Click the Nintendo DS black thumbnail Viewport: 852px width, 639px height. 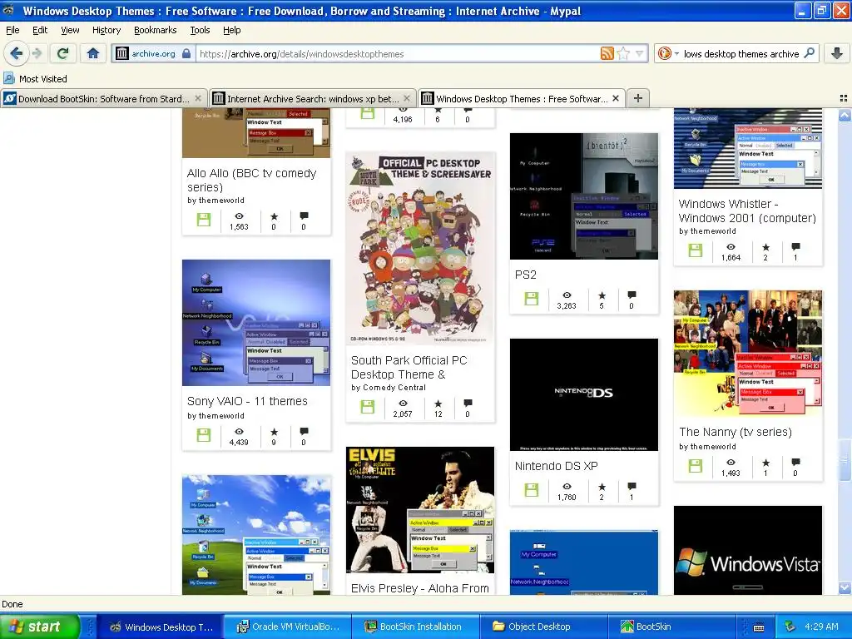coord(583,394)
